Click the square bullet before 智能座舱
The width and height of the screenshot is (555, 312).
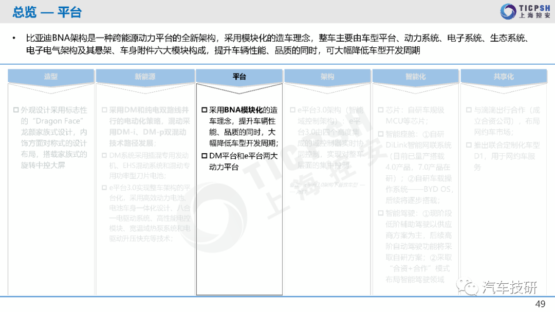380,134
